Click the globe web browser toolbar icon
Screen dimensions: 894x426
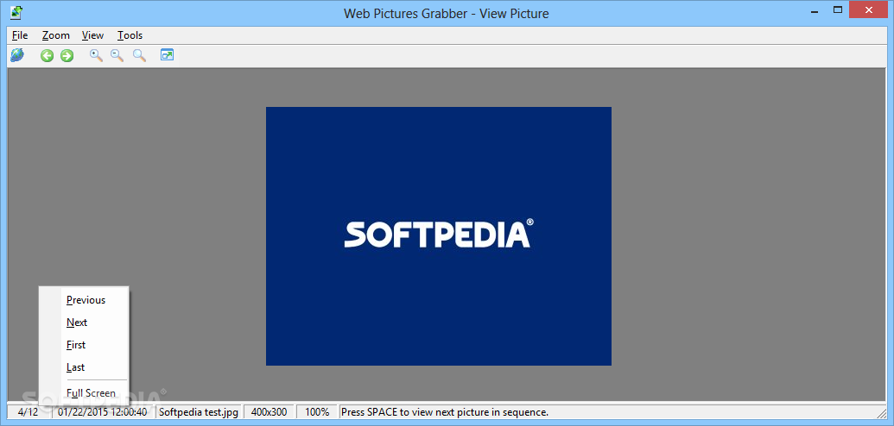click(17, 55)
